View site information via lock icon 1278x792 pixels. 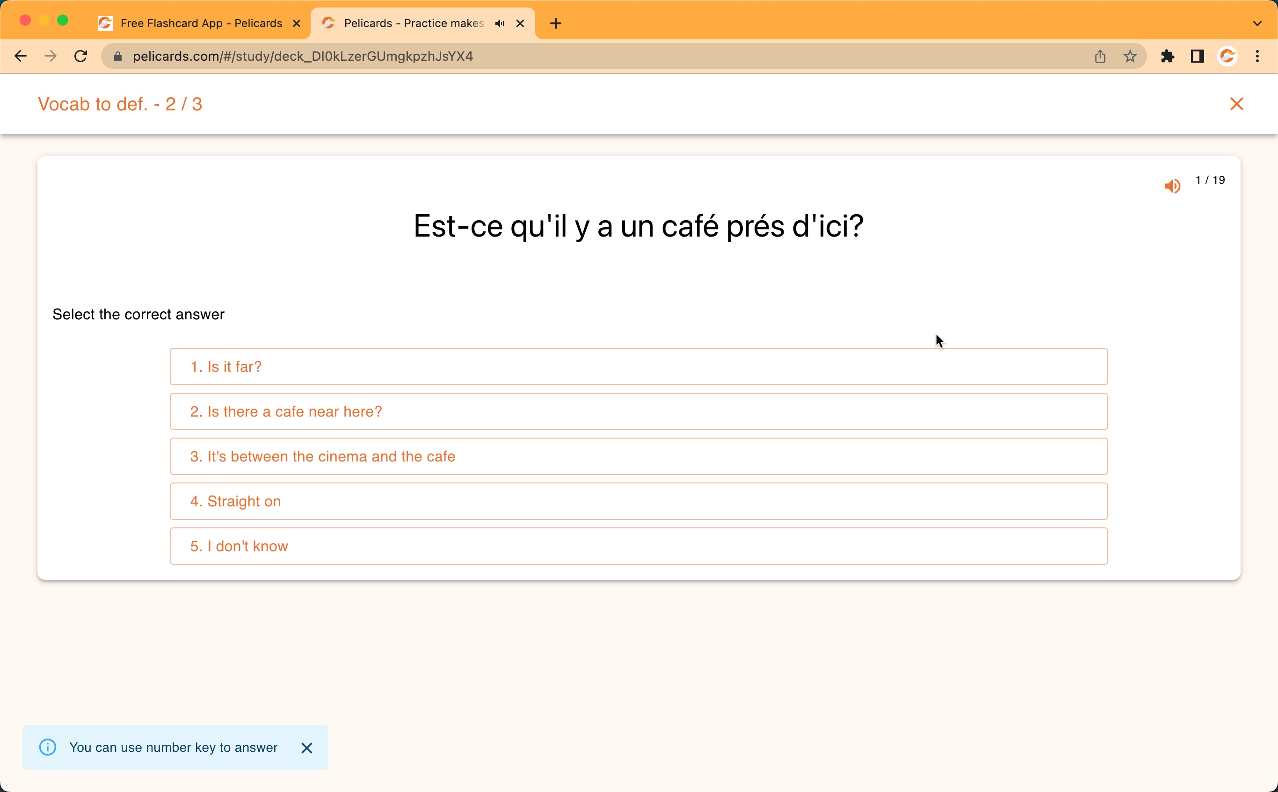click(117, 56)
